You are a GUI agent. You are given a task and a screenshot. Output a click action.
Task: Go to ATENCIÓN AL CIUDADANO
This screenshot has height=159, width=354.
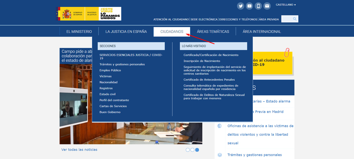coord(171,19)
